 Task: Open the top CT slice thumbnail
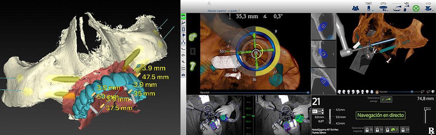323,27
